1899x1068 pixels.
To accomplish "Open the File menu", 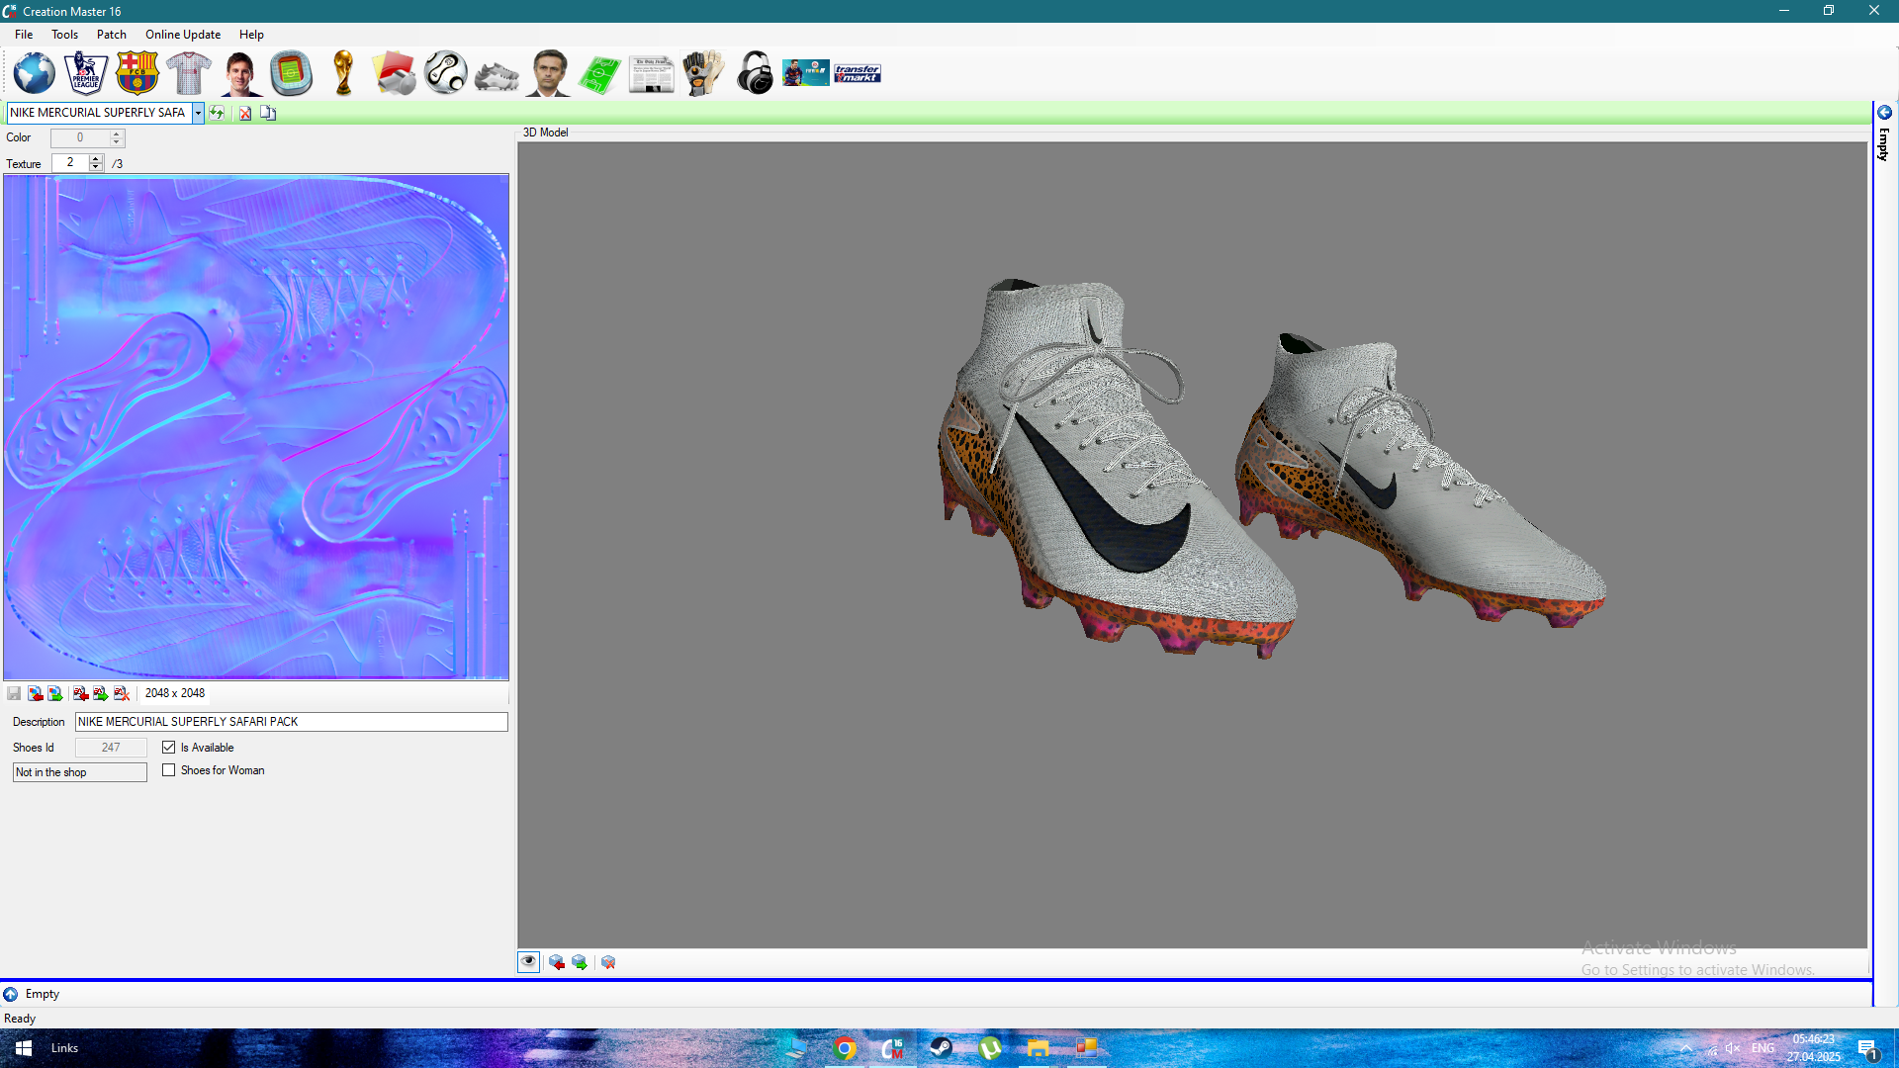I will pyautogui.click(x=24, y=35).
